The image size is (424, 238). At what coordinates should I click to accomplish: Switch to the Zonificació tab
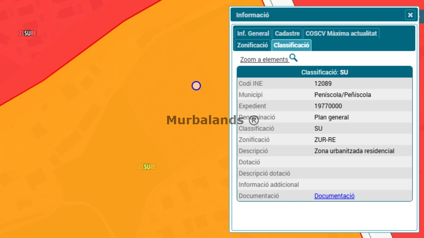pos(252,45)
